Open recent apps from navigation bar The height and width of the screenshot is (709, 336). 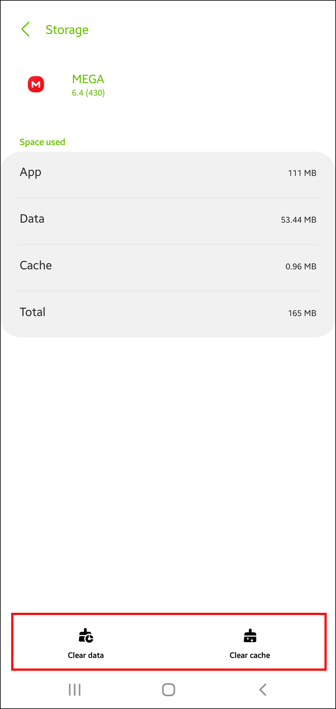point(75,689)
